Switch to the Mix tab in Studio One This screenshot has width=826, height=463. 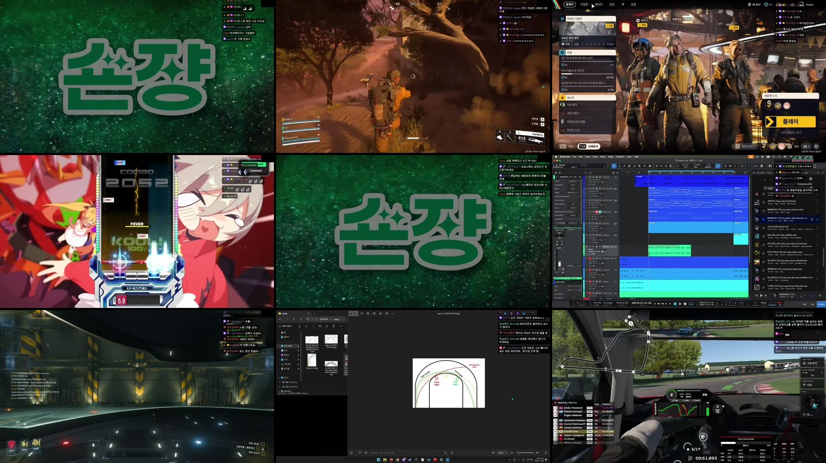[x=813, y=304]
